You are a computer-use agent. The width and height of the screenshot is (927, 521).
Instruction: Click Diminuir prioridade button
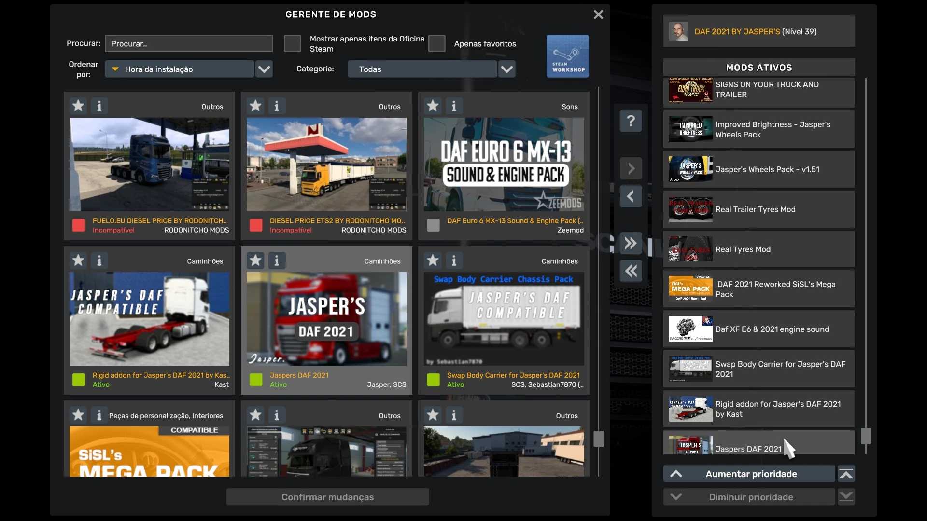pos(749,497)
